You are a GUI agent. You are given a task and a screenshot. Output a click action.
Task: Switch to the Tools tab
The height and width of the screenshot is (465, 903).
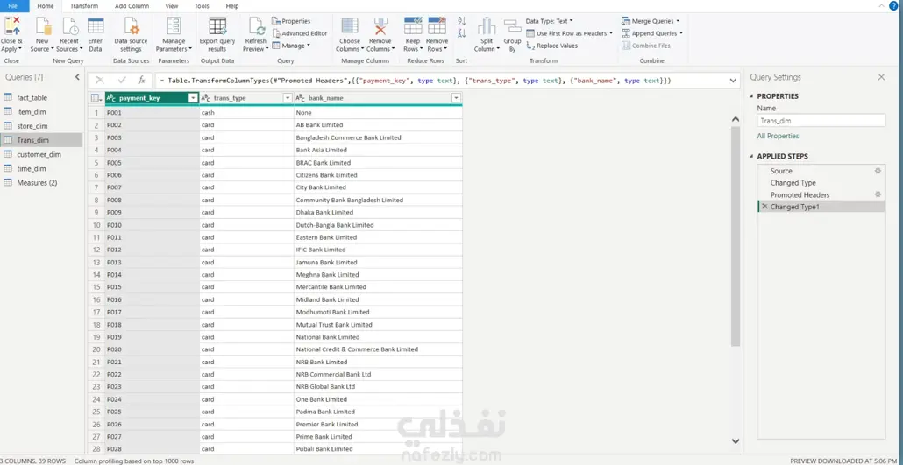(x=202, y=6)
